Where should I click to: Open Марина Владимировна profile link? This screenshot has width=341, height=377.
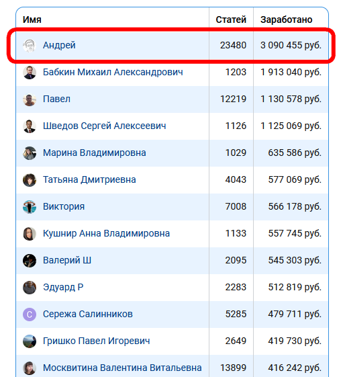pyautogui.click(x=95, y=153)
